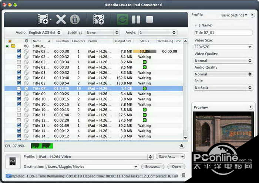
Task: Sort by the Chapters column header
Action: (x=78, y=41)
